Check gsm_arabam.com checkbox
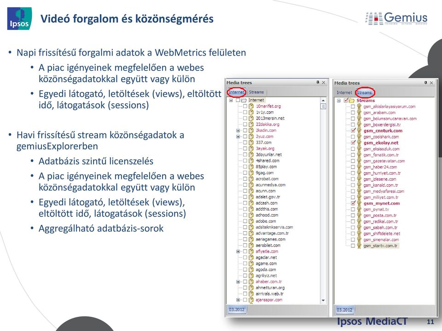 pyautogui.click(x=353, y=113)
